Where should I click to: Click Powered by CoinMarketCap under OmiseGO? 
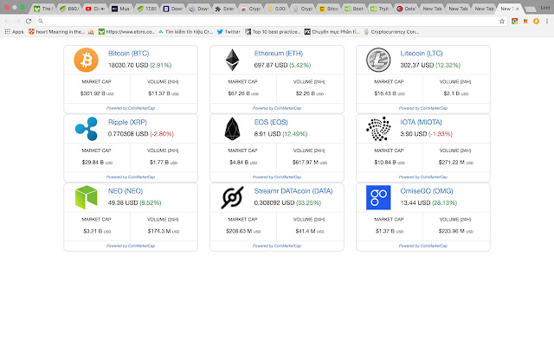(423, 246)
